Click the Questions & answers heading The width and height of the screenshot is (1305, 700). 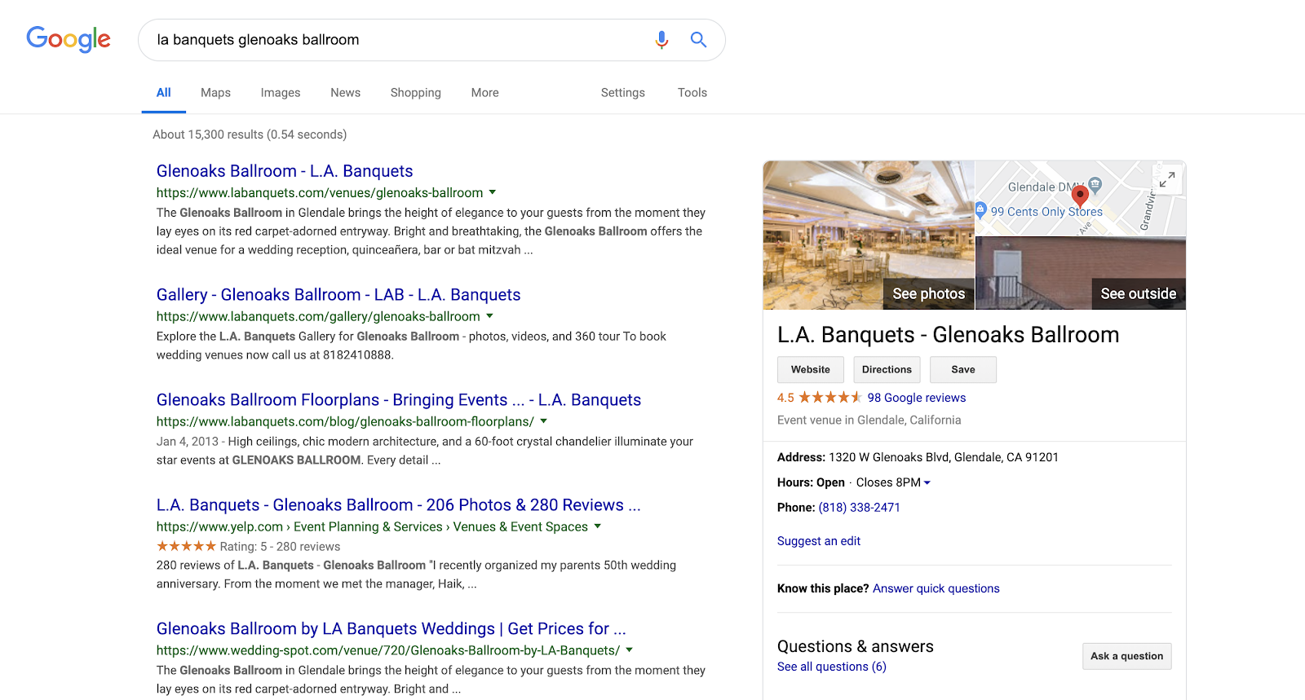click(856, 646)
